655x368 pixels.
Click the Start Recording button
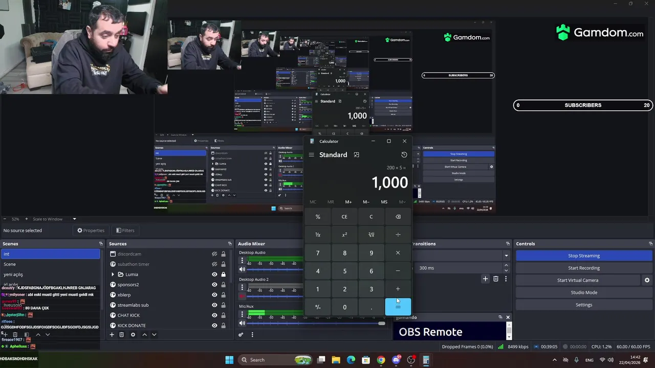coord(584,268)
